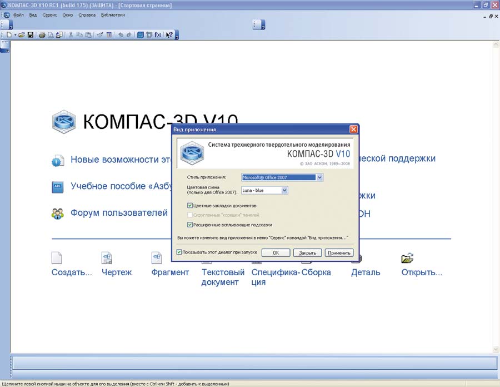
Task: Toggle Цветные закладки документов checkbox
Action: [190, 206]
